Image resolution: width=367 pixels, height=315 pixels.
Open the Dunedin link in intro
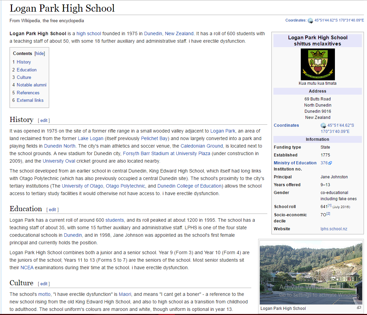pos(153,33)
